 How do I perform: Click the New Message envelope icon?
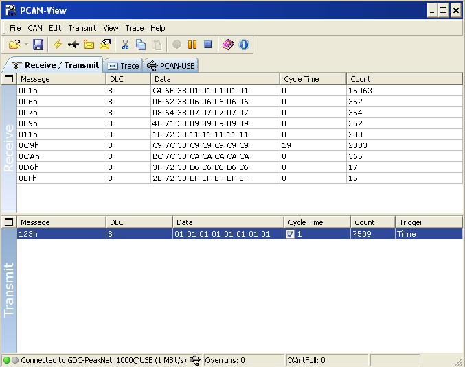click(x=89, y=45)
